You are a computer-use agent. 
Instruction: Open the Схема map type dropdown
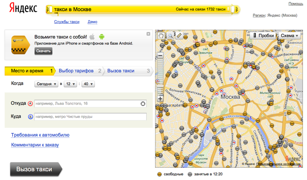pos(289,36)
